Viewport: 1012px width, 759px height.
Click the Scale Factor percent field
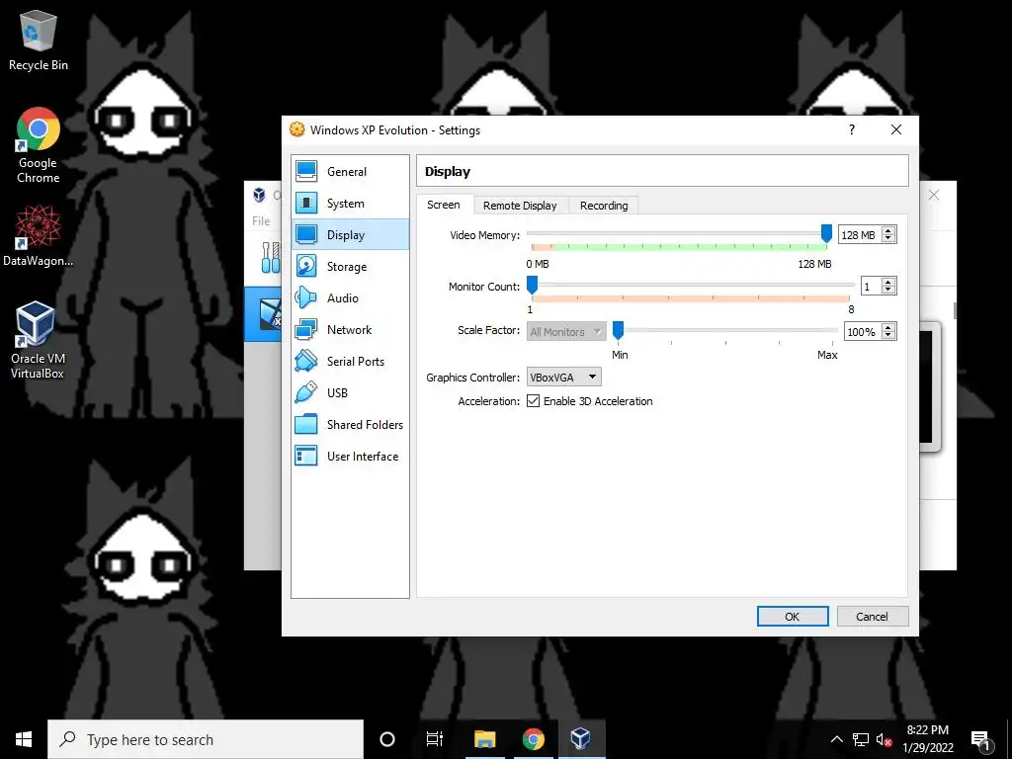[x=862, y=332]
